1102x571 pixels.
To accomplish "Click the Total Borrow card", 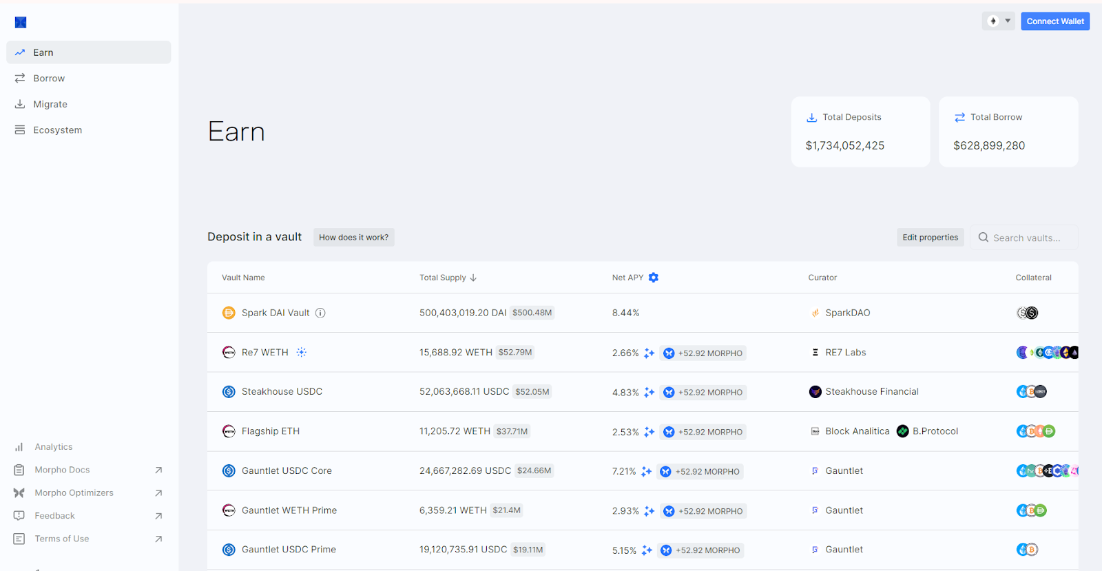I will click(x=1008, y=132).
